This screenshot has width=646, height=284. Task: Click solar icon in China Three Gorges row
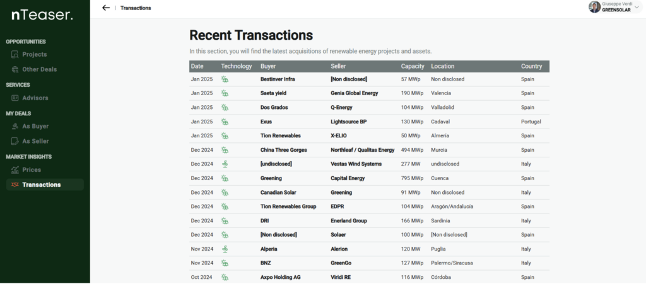(225, 150)
